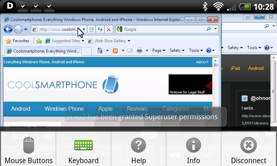
Task: Expand the Suggested Sites dropdown arrow
Action: 83,41
